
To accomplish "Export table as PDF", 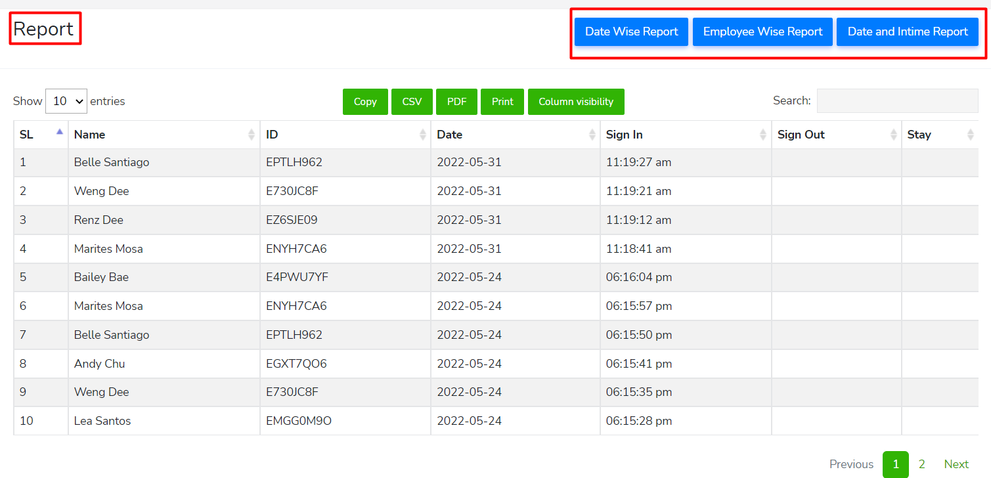I will point(456,102).
